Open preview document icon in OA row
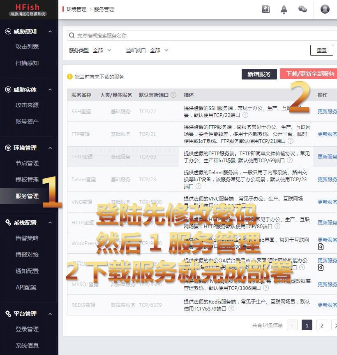Viewport: 337px width, 355px height. [321, 267]
